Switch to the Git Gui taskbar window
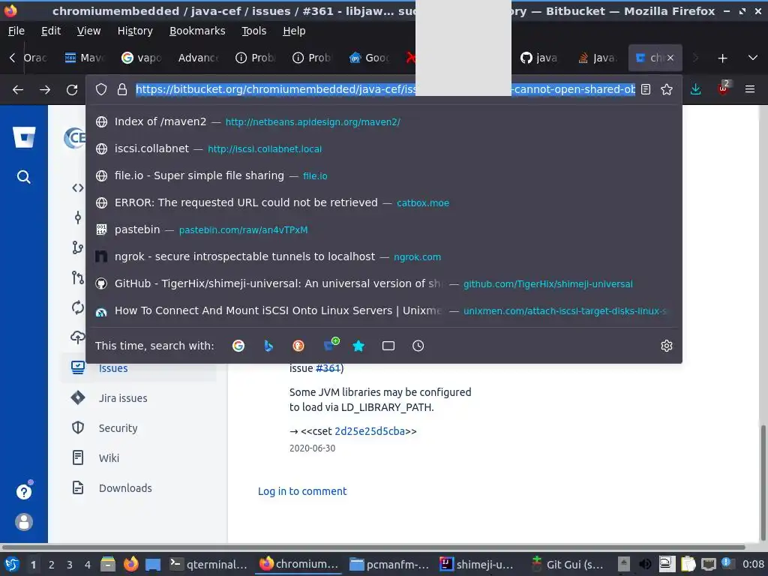The image size is (768, 576). point(568,564)
